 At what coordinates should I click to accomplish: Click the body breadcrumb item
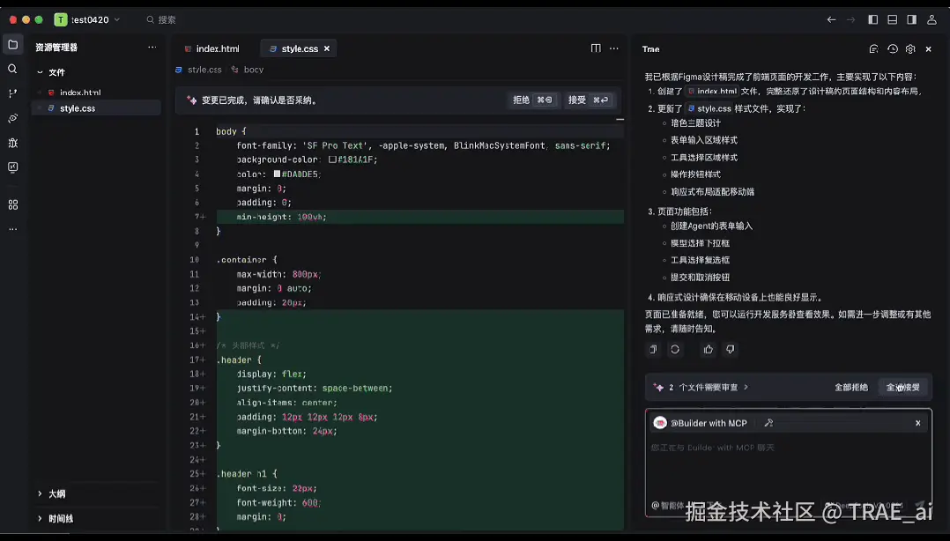pyautogui.click(x=253, y=70)
